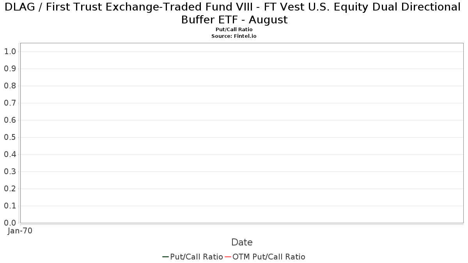Toggle the Put/Call Ratio legend label

(x=196, y=257)
